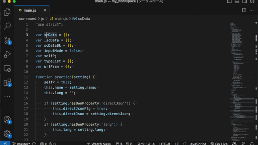258x145 pixels.
Task: Change file encoding UTF-8 status item
Action: click(x=164, y=144)
